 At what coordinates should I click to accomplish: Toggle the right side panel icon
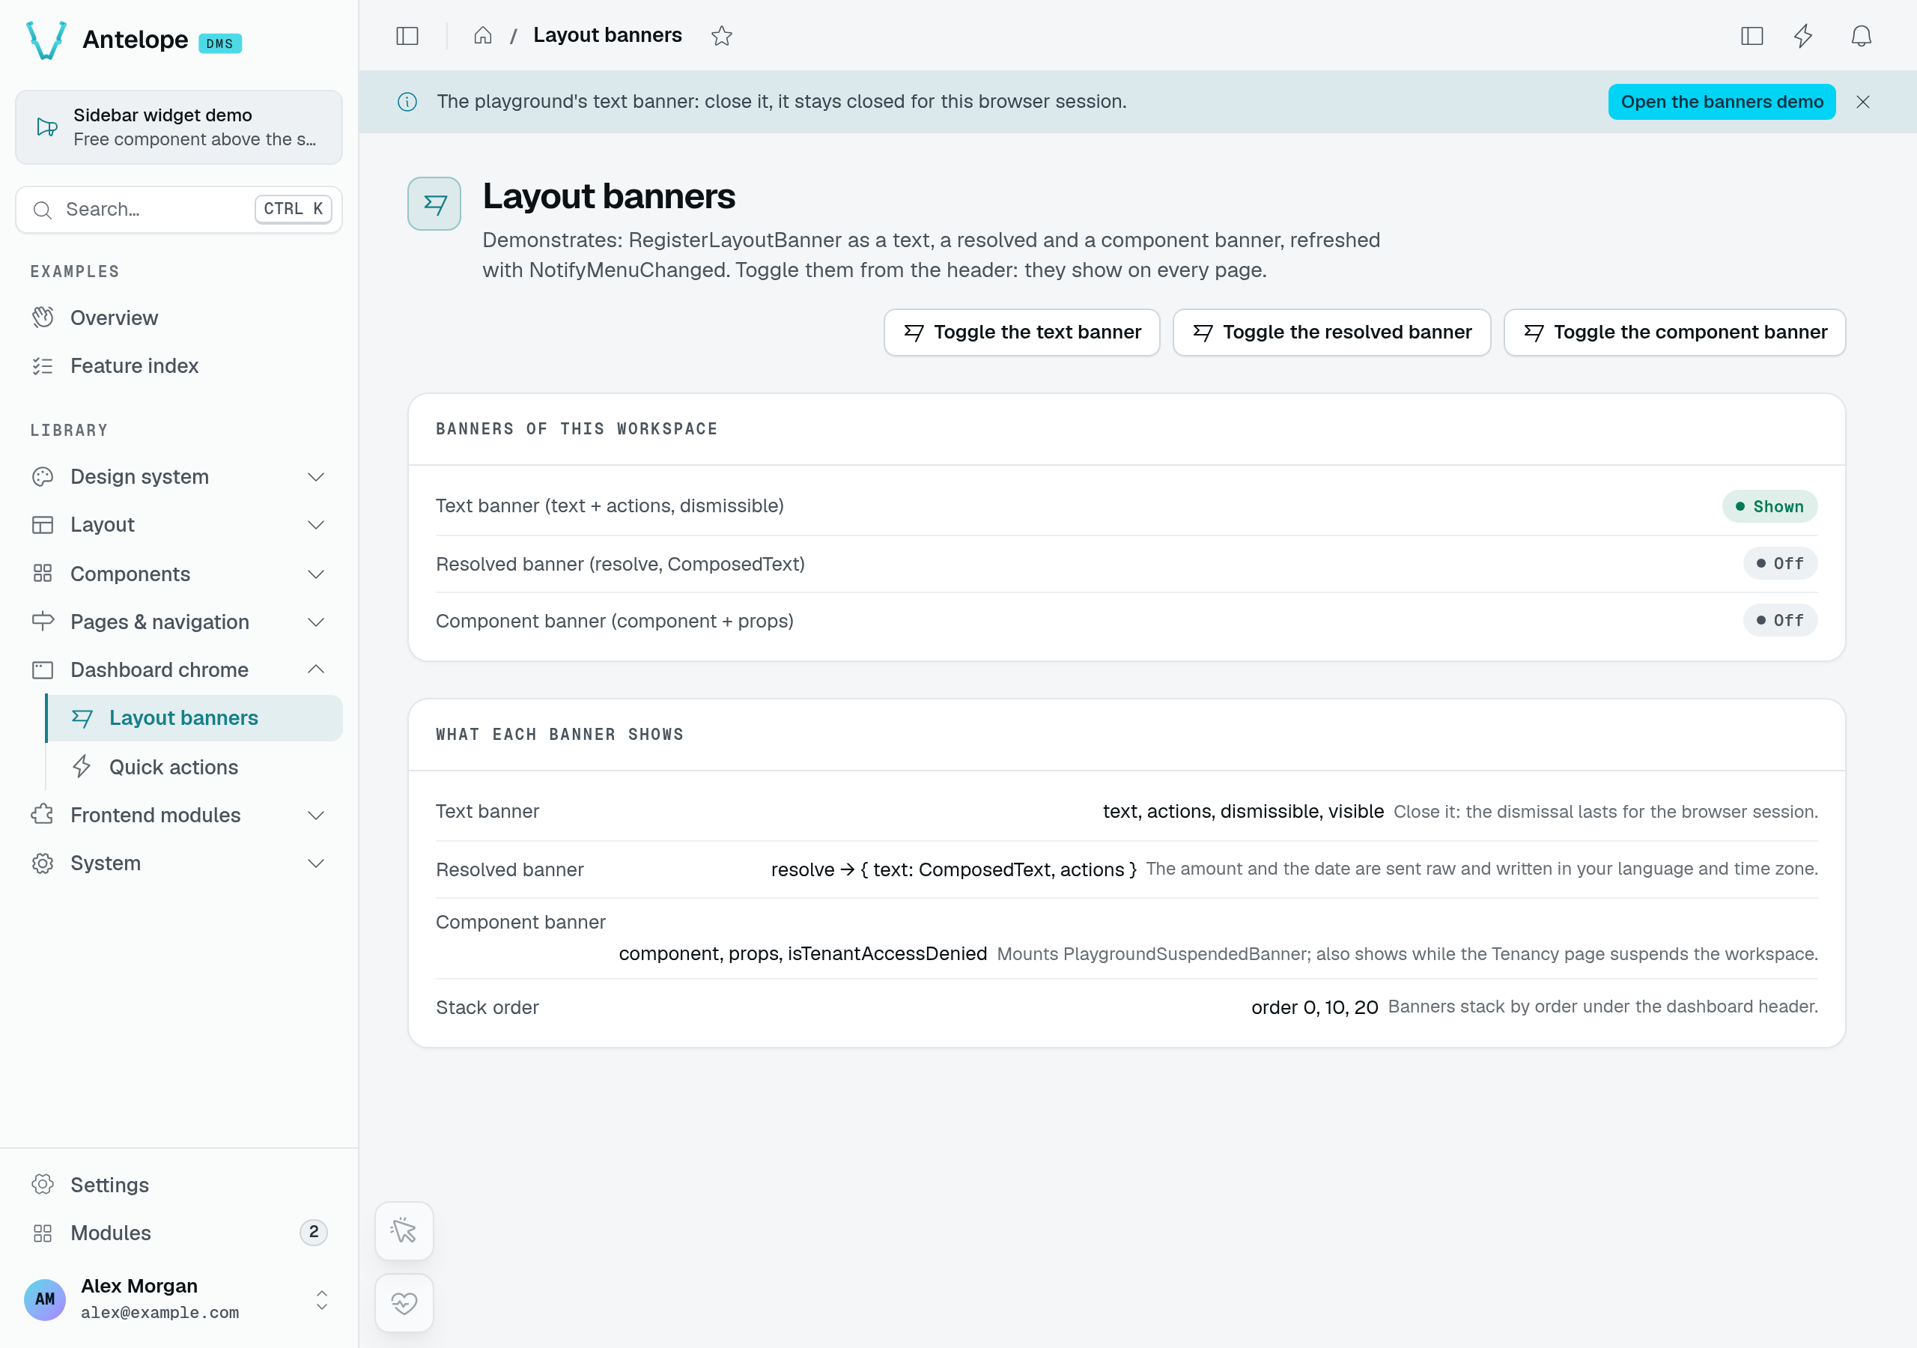(x=1752, y=36)
